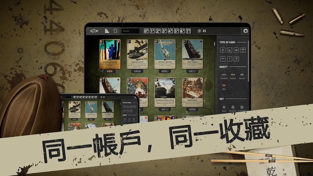Select the Imperial Decree card on tablet
Viewport: 313px width, 176px height.
(165, 54)
